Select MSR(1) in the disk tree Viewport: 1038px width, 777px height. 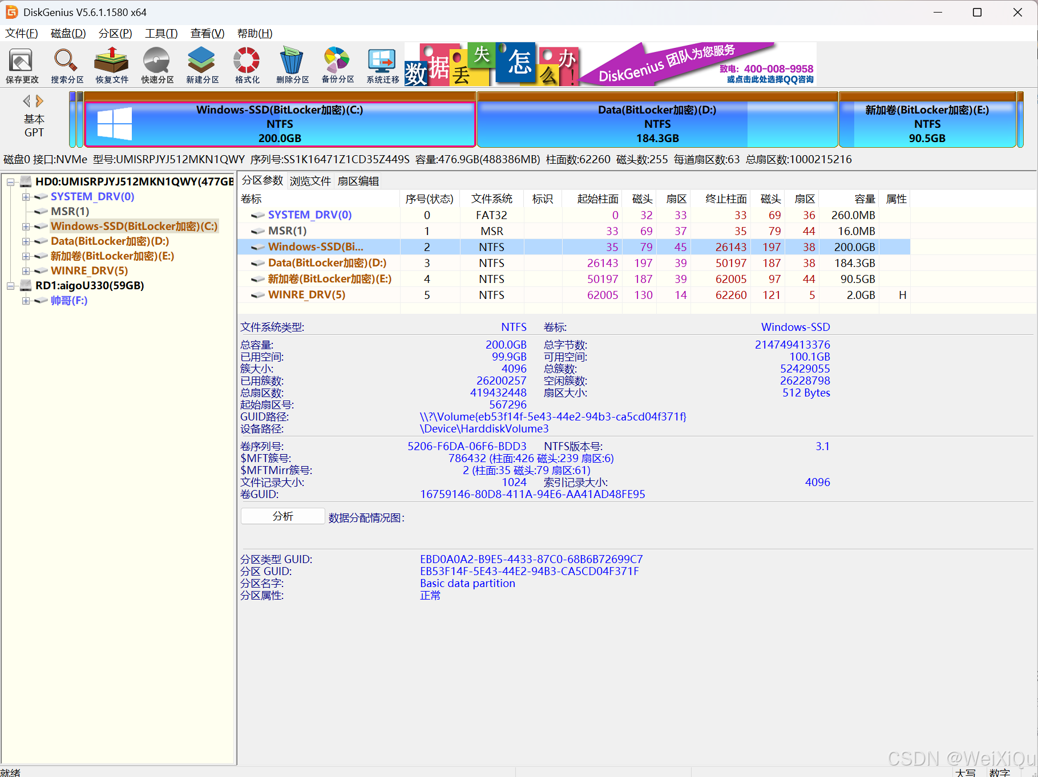[x=70, y=212]
